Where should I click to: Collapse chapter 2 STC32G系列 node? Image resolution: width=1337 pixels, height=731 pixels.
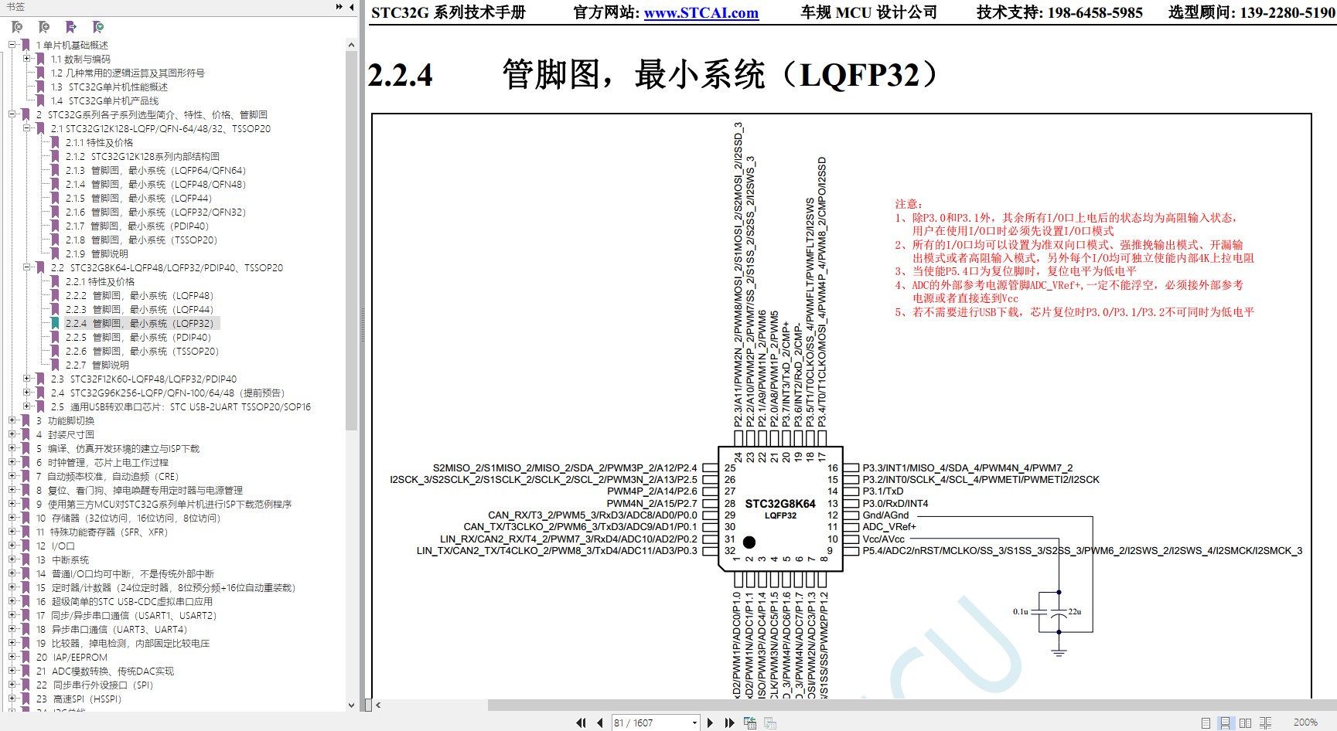click(x=12, y=115)
